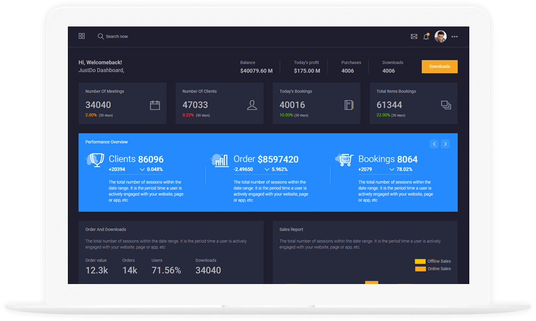Screen dimensions: 536x321
Task: Open the three-dot more options menu
Action: click(x=454, y=37)
